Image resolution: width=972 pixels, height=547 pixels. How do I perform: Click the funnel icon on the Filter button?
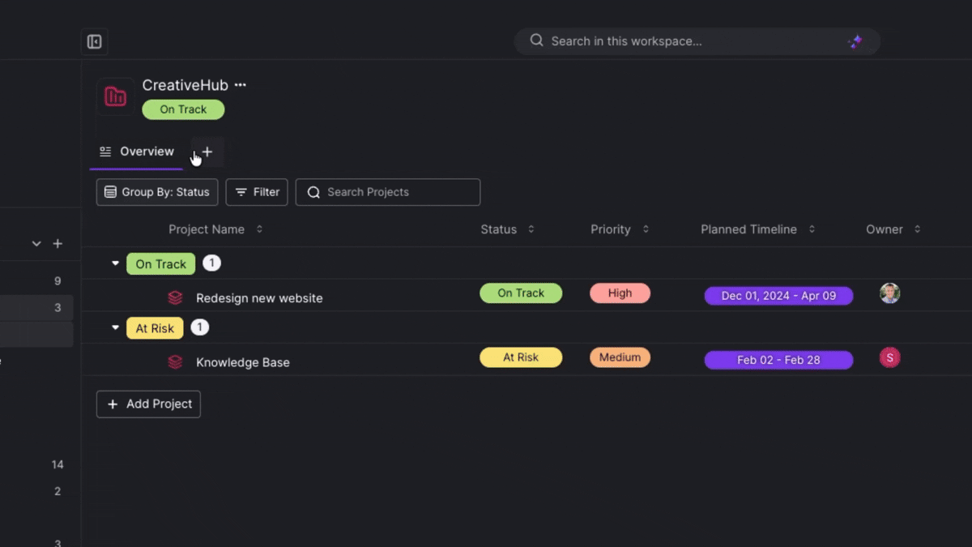241,192
